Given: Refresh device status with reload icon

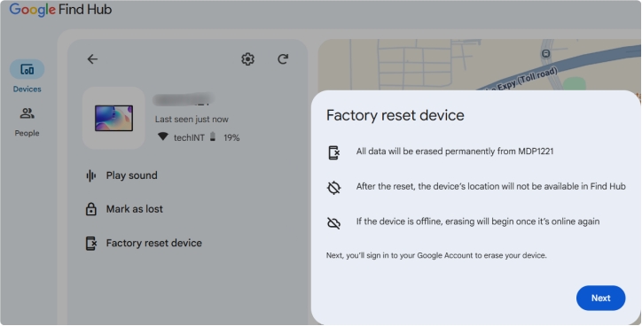Looking at the screenshot, I should coord(283,59).
